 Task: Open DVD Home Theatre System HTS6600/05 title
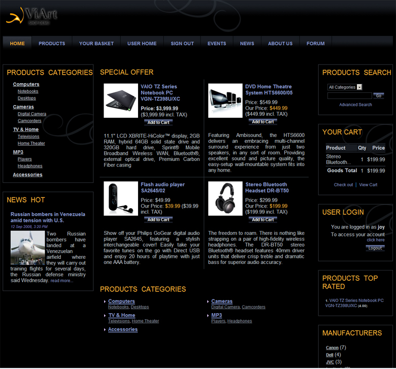[269, 90]
